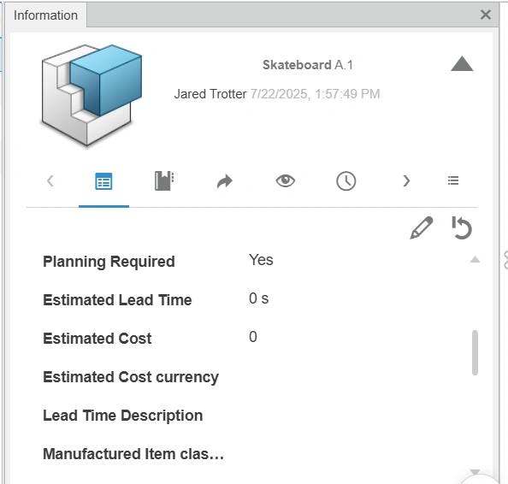Click the Planning Required value Yes
The height and width of the screenshot is (484, 508).
[x=261, y=260]
